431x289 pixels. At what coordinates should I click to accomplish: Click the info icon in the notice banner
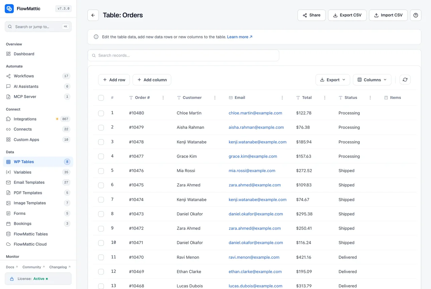coord(96,37)
